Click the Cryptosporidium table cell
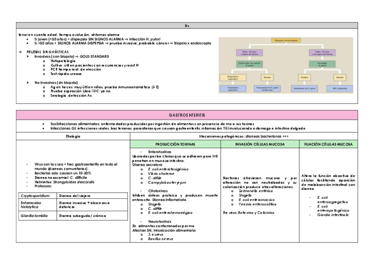374x264 pixels. click(37, 195)
